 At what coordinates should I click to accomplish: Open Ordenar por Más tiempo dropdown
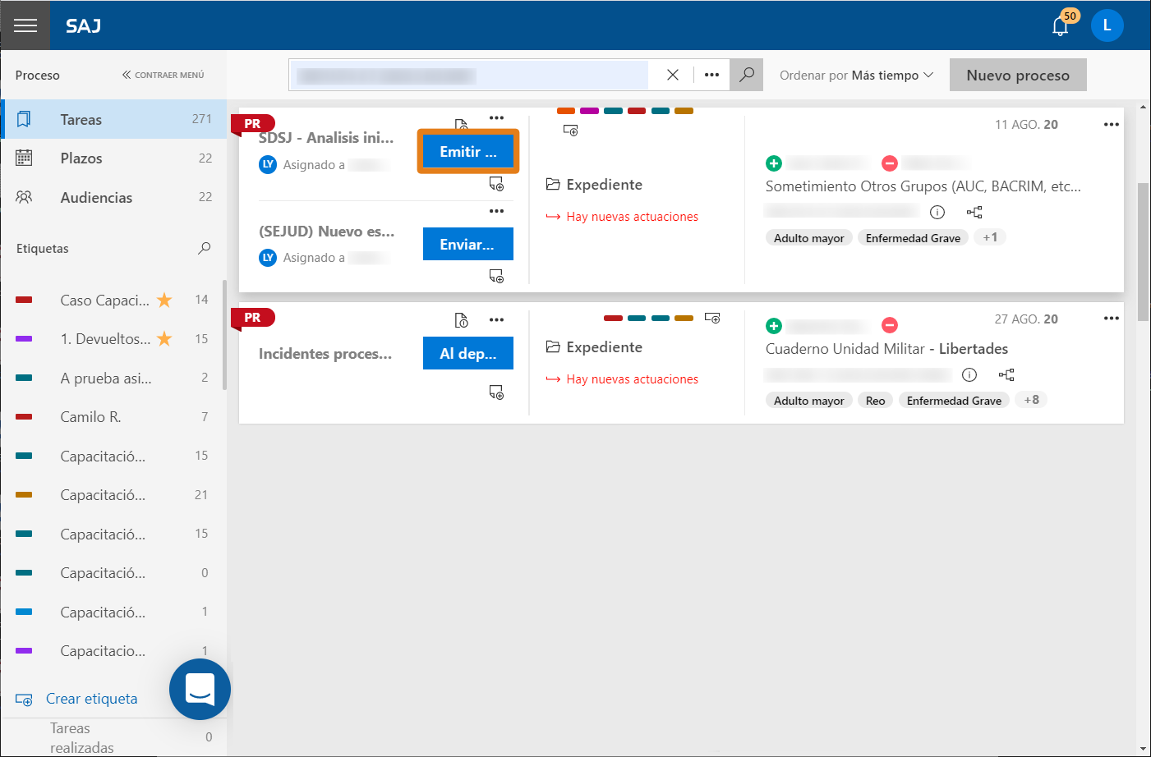pos(857,75)
